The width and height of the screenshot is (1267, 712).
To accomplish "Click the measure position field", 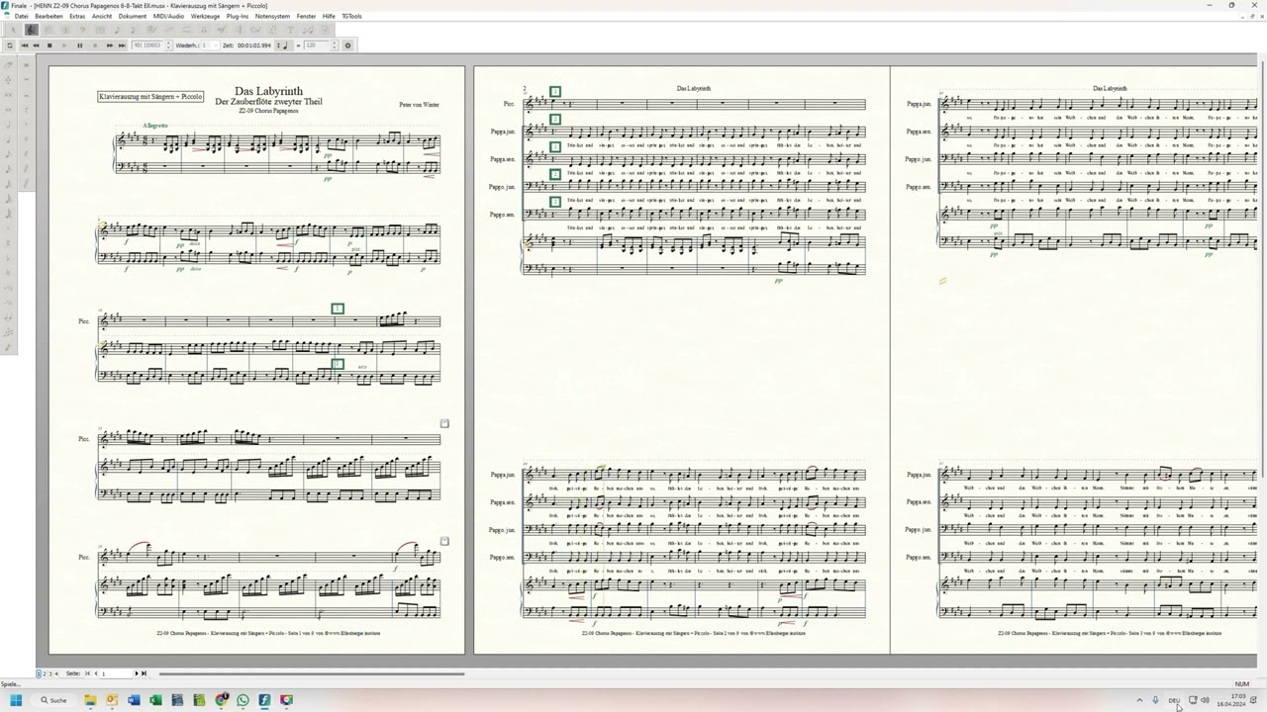I will [148, 45].
